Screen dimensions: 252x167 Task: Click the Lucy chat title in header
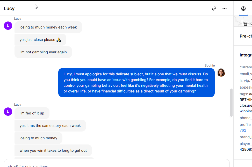tap(9, 9)
